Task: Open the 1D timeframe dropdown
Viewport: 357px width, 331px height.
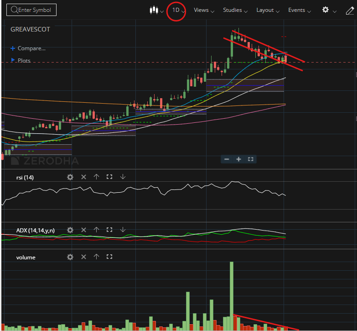Action: pos(178,10)
